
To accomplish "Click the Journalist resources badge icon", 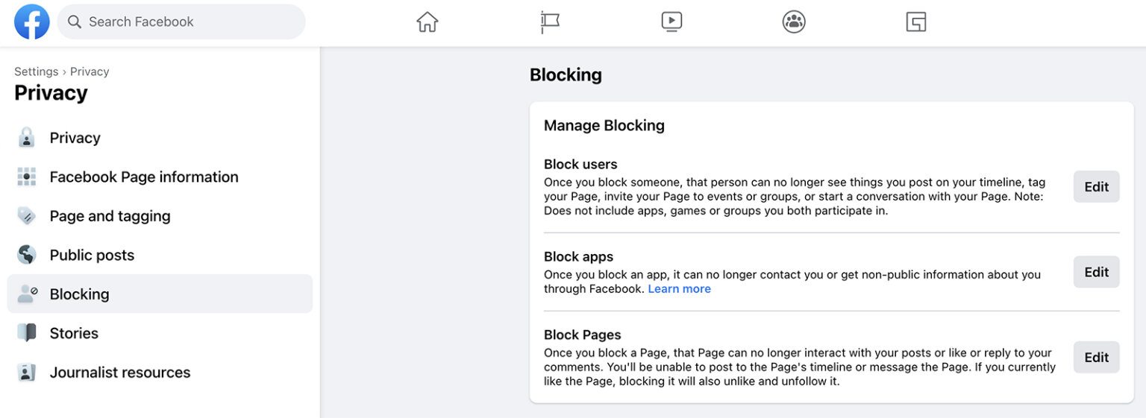I will pos(27,373).
